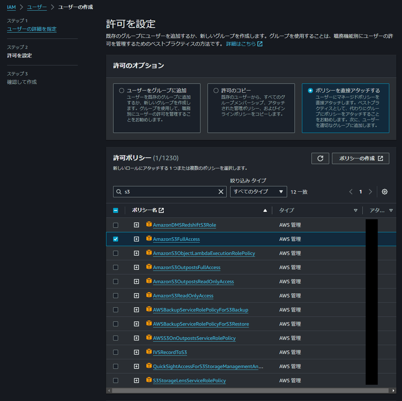Check the AmazonS3ReadOnlyAccess checkbox

116,296
